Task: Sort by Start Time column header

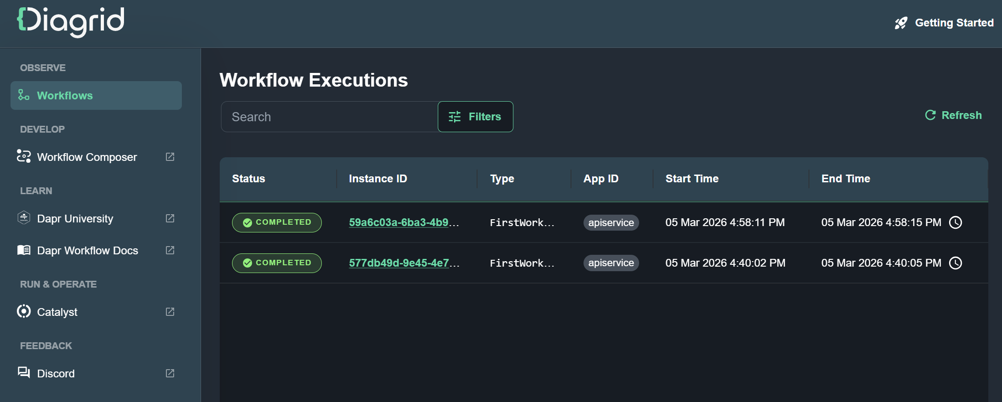Action: [x=692, y=179]
